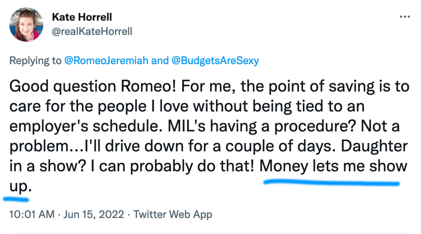The image size is (421, 234).
Task: Open the Twitter Web App source link
Action: coord(173,214)
